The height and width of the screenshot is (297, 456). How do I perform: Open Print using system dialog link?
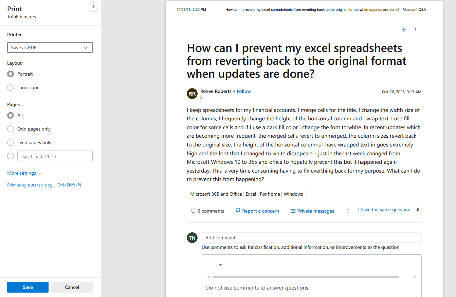pyautogui.click(x=44, y=185)
